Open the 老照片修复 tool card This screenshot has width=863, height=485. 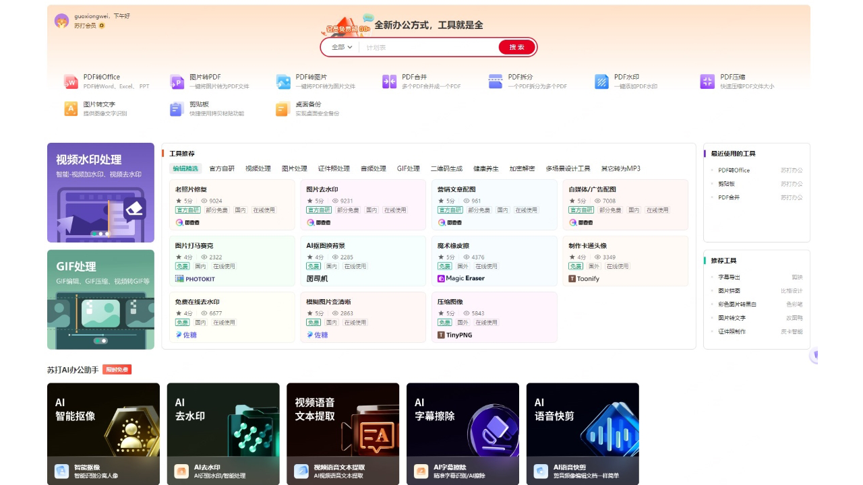coord(231,204)
